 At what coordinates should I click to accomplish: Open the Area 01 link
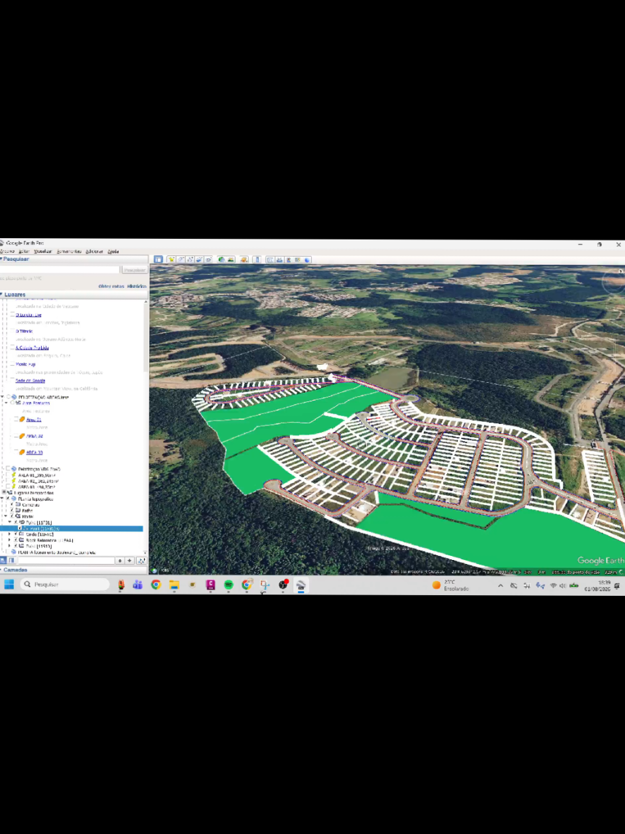click(34, 419)
